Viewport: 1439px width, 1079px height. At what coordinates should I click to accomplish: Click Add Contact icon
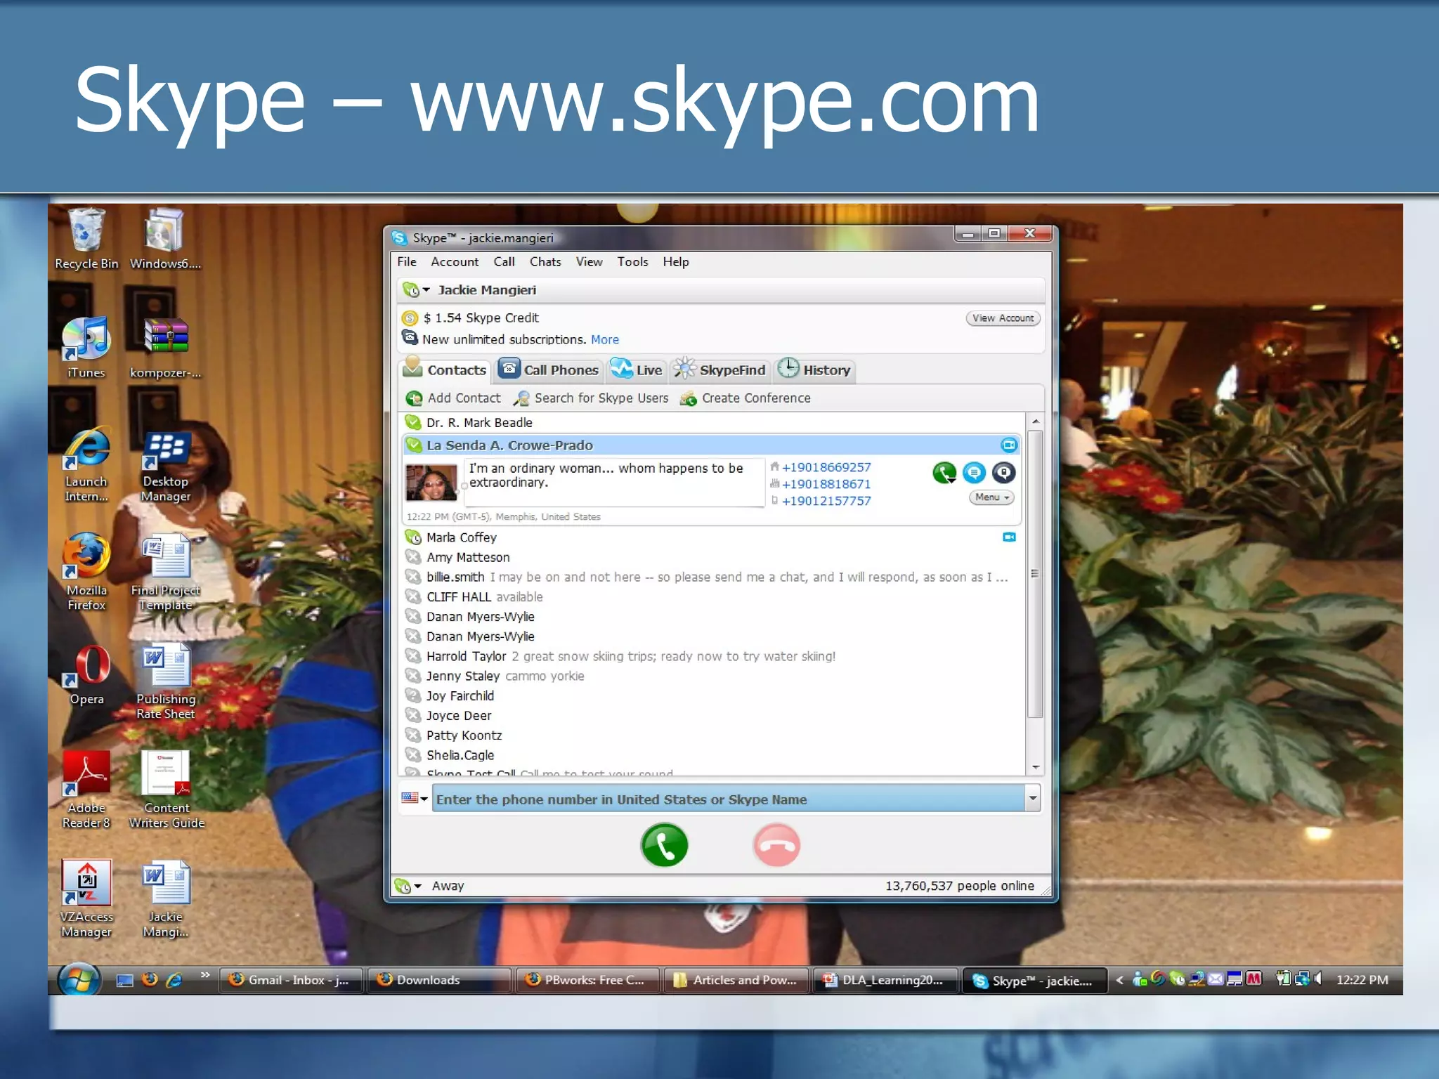414,398
